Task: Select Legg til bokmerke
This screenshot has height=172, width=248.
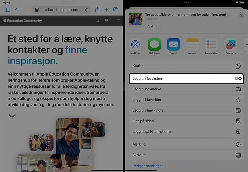Action: click(x=186, y=89)
